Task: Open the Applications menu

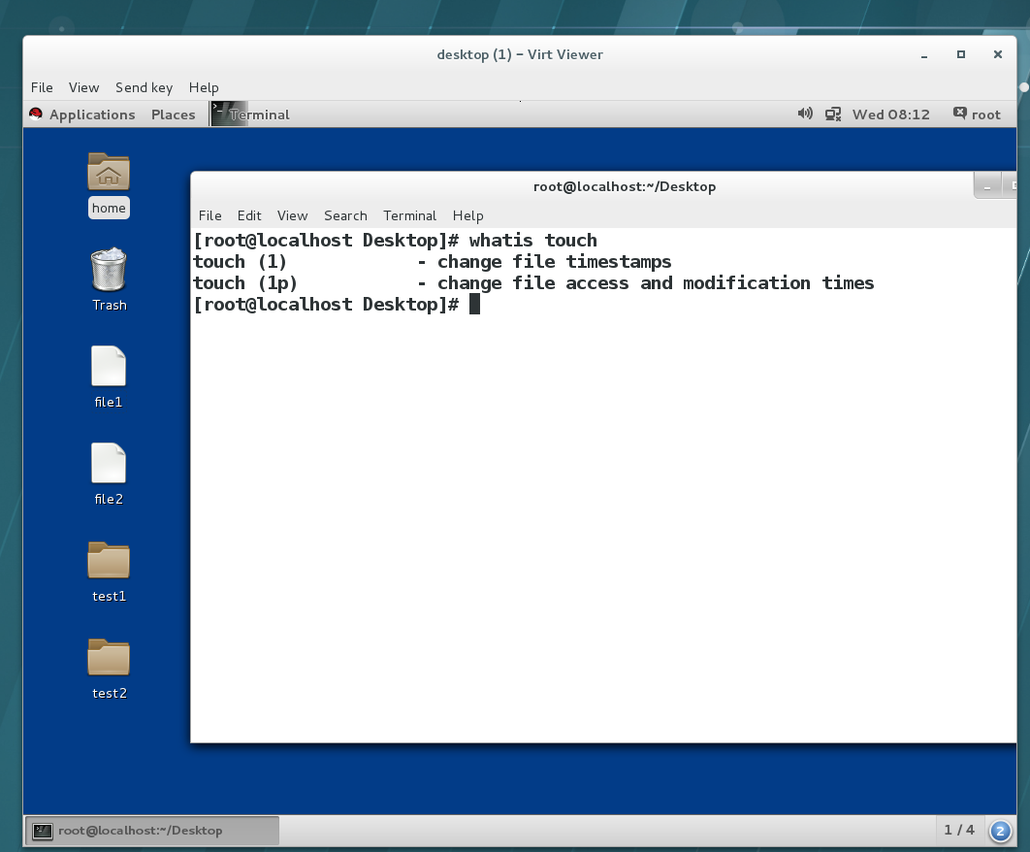Action: 92,115
